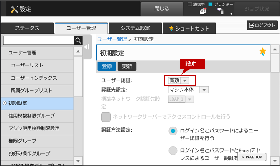Screen dimensions: 280x166
Task: Open 使用枚数制限グループ in the sidebar
Action: point(37,116)
